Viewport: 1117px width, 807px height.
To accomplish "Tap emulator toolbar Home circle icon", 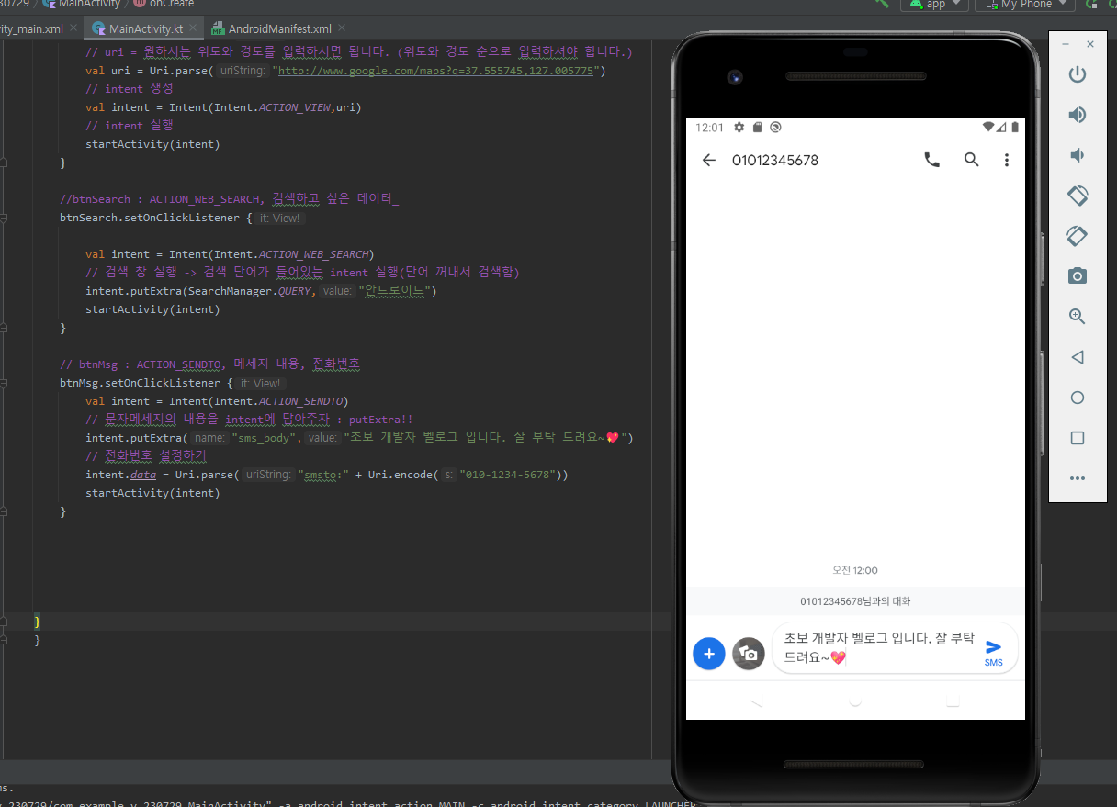I will click(1078, 398).
